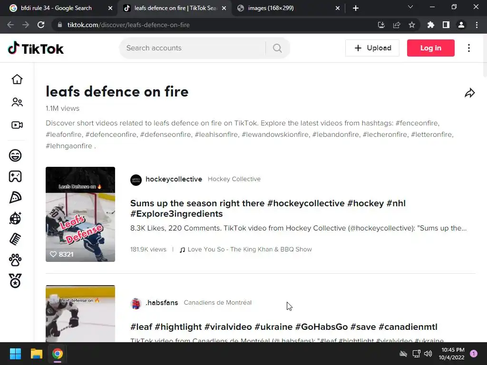Click the Log in button
The image size is (487, 365).
coord(431,48)
